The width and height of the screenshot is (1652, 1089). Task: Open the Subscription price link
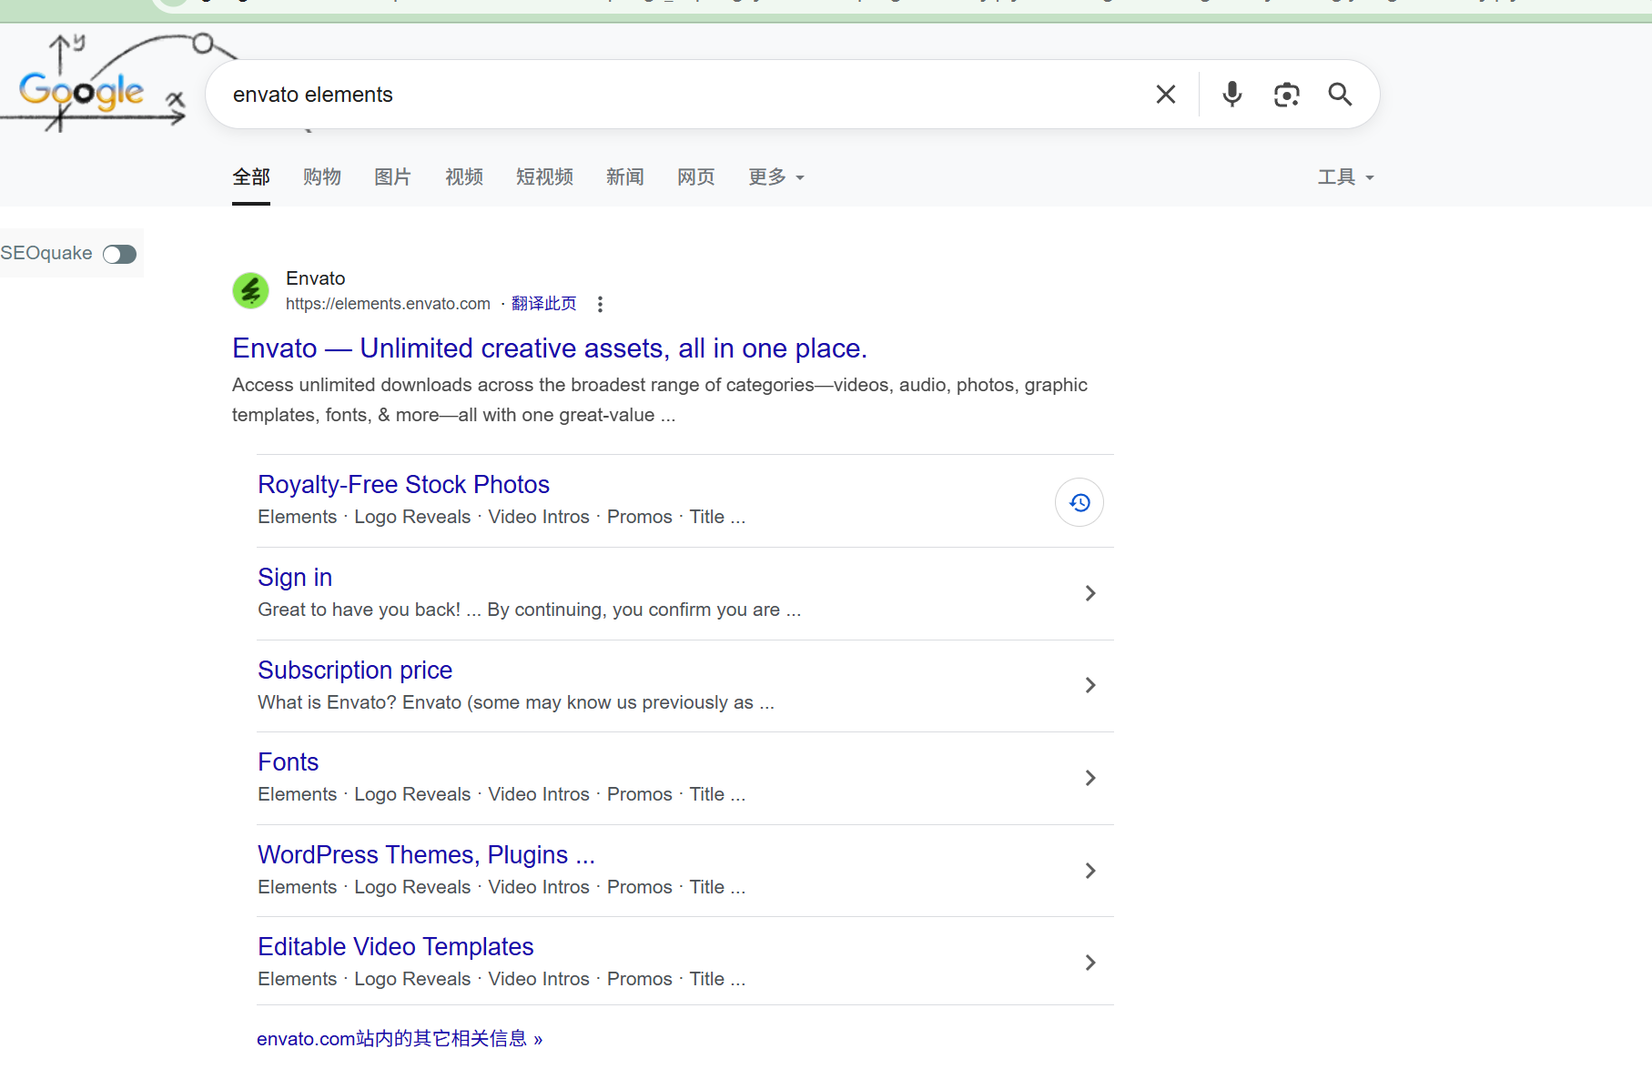(x=355, y=671)
